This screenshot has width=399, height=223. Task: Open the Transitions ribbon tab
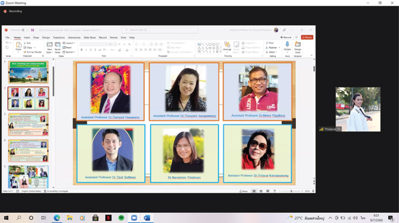[x=59, y=37]
